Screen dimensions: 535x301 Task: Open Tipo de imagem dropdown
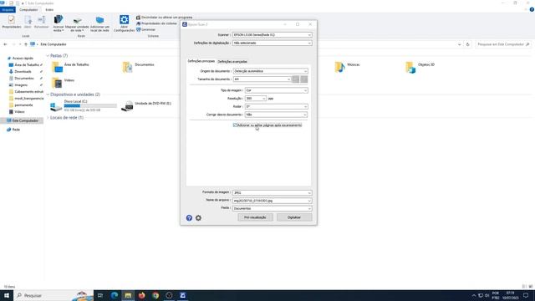(277, 90)
